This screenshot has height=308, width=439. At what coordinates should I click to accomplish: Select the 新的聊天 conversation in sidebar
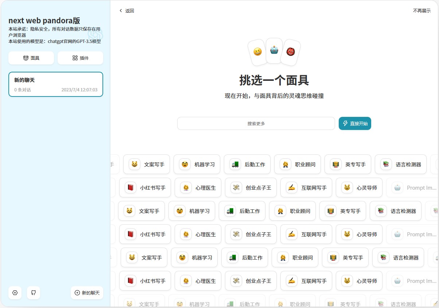tap(55, 84)
